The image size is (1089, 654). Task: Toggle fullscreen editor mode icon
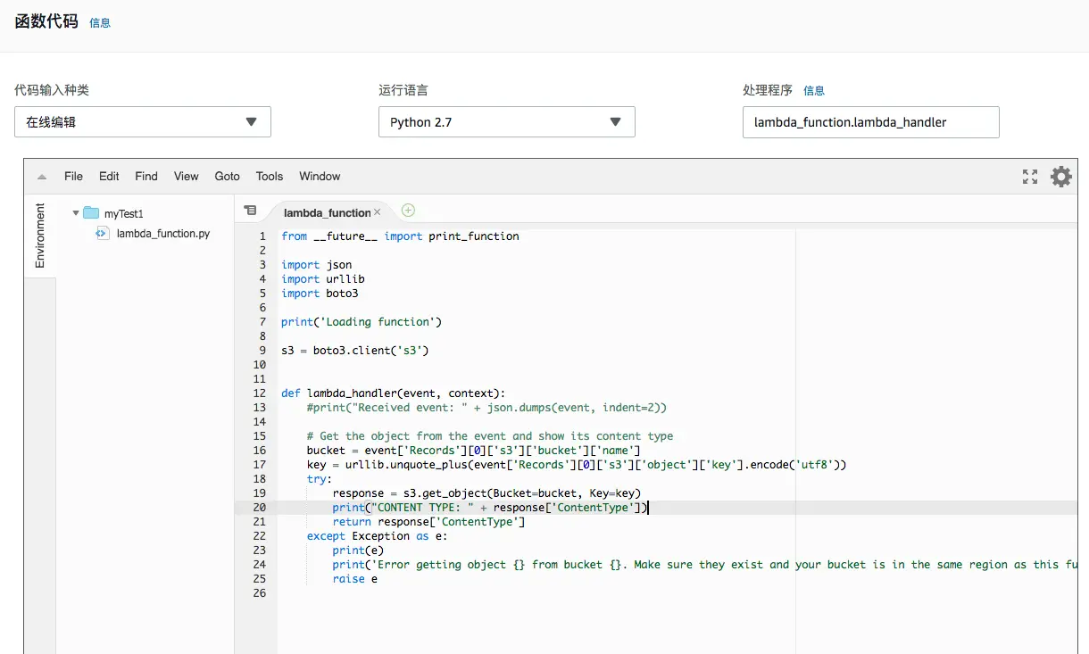pyautogui.click(x=1030, y=177)
